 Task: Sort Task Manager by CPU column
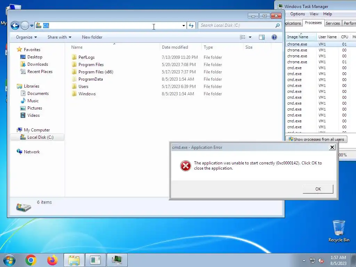pos(345,37)
